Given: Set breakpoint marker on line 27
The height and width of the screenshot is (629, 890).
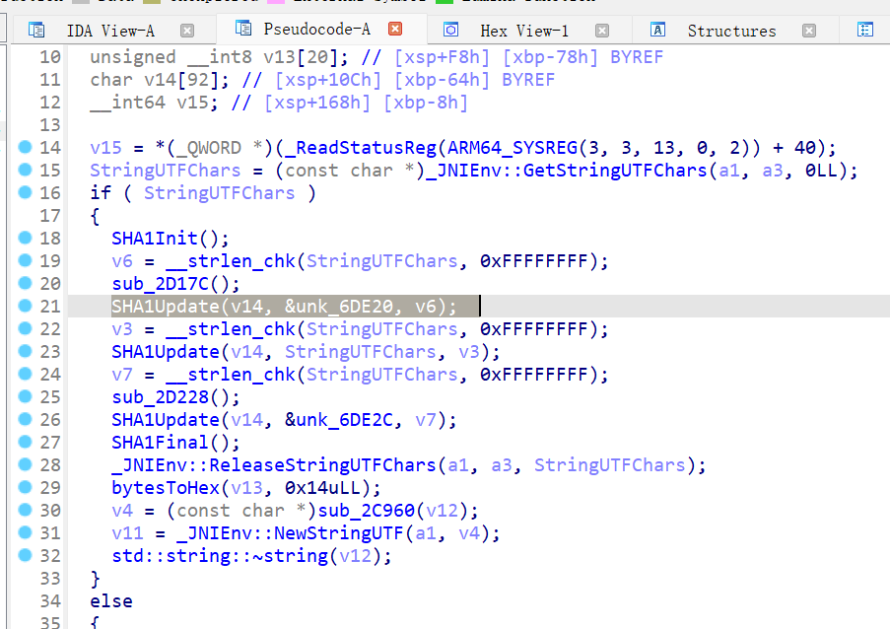Looking at the screenshot, I should click(x=25, y=443).
